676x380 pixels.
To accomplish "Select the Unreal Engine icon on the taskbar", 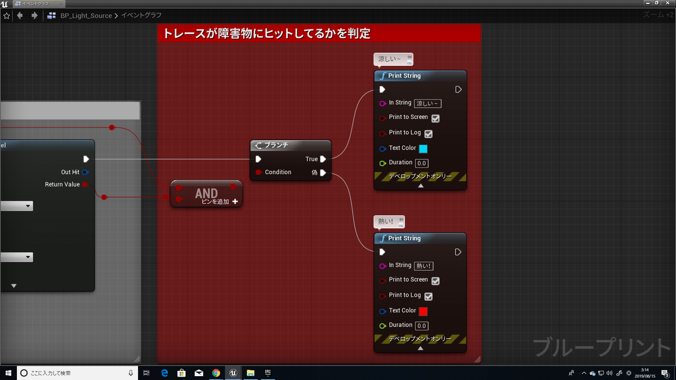I will pyautogui.click(x=233, y=373).
